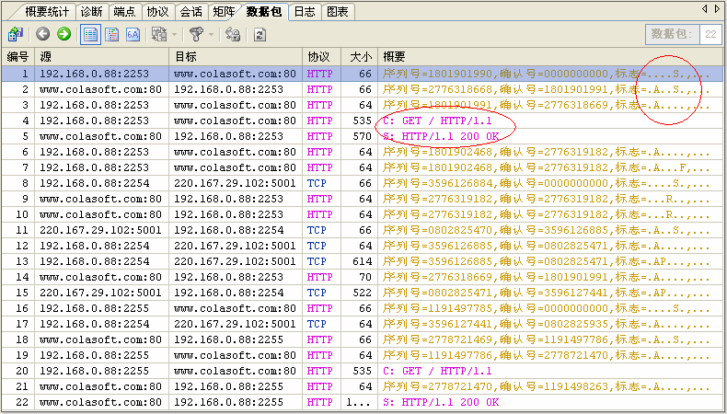This screenshot has width=727, height=414.
Task: Open the 图表 tab
Action: point(338,12)
